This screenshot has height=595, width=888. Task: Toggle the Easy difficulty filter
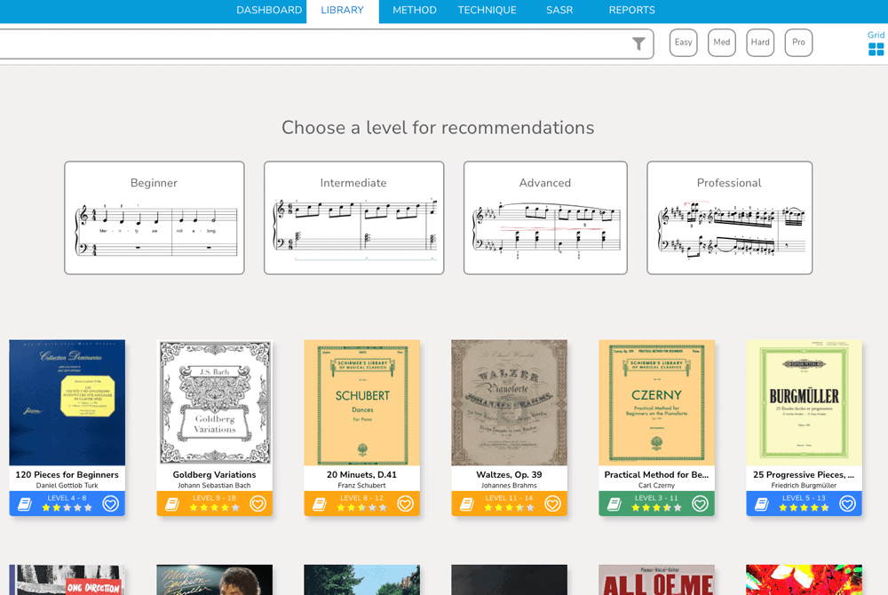click(x=683, y=42)
